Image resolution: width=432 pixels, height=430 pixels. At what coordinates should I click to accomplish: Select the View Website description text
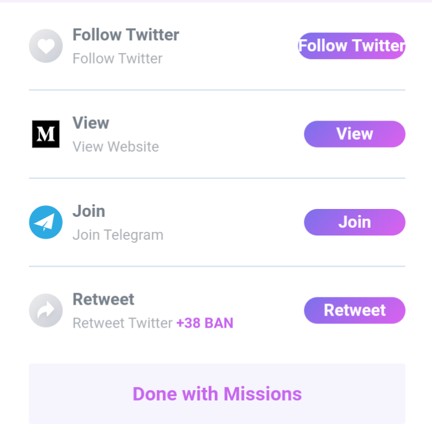pyautogui.click(x=116, y=146)
